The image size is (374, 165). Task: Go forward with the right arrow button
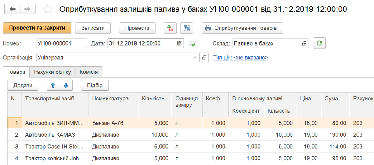click(27, 9)
